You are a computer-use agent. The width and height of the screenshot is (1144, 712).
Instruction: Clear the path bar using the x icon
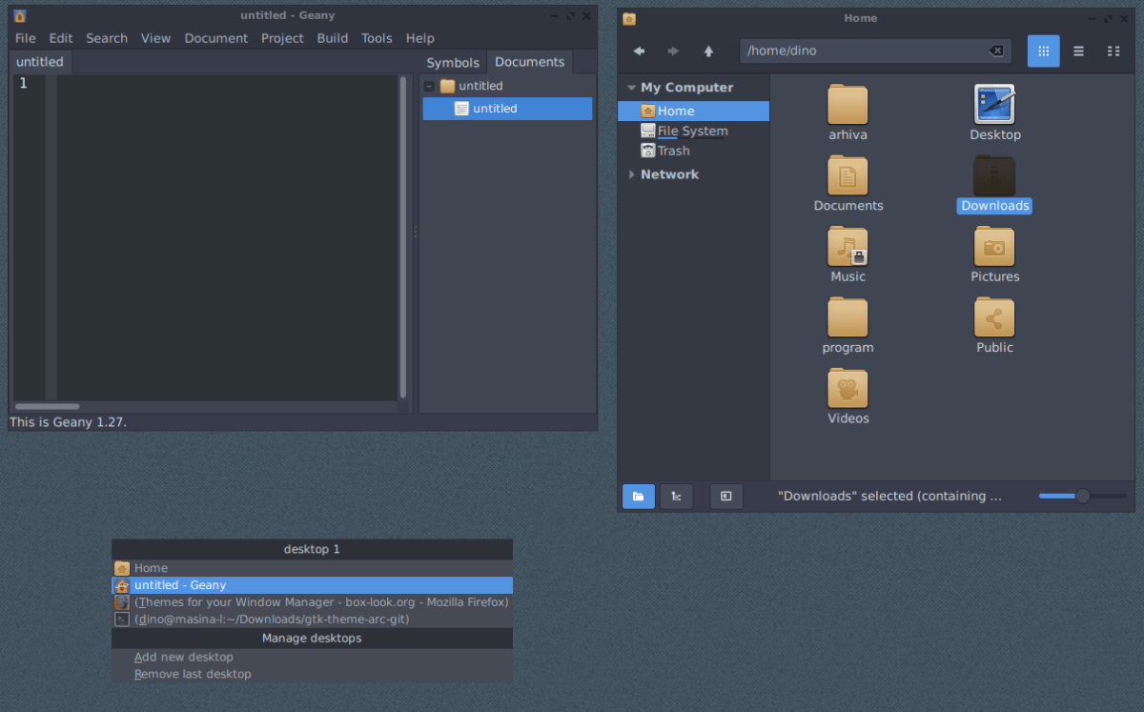tap(997, 51)
